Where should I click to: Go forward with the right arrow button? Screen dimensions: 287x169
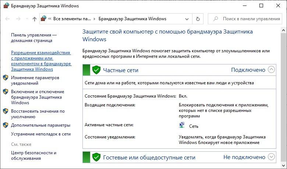pyautogui.click(x=18, y=19)
